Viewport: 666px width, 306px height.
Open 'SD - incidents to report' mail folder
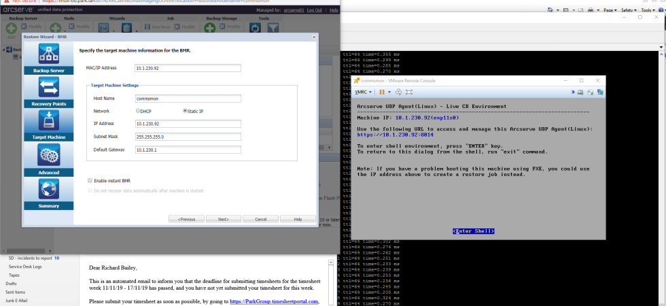[30, 258]
